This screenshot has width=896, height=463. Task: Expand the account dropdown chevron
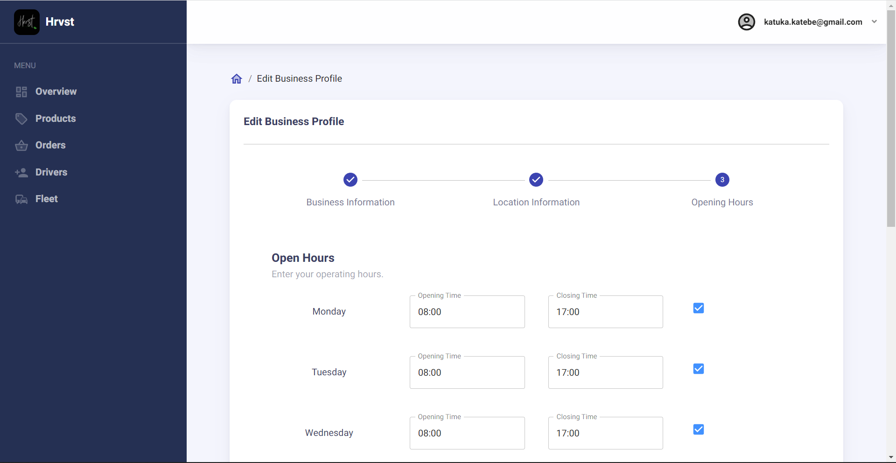(874, 22)
